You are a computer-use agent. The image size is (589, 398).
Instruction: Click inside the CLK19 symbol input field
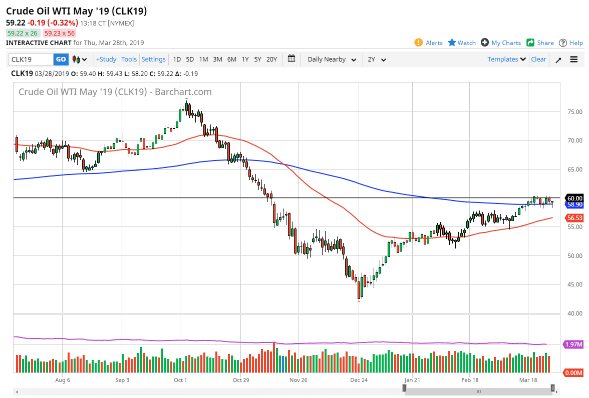pos(30,59)
